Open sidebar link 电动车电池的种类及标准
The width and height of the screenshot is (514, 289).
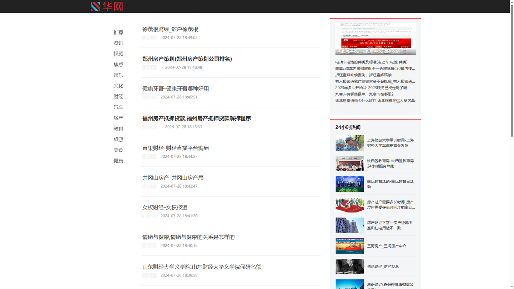tap(371, 62)
